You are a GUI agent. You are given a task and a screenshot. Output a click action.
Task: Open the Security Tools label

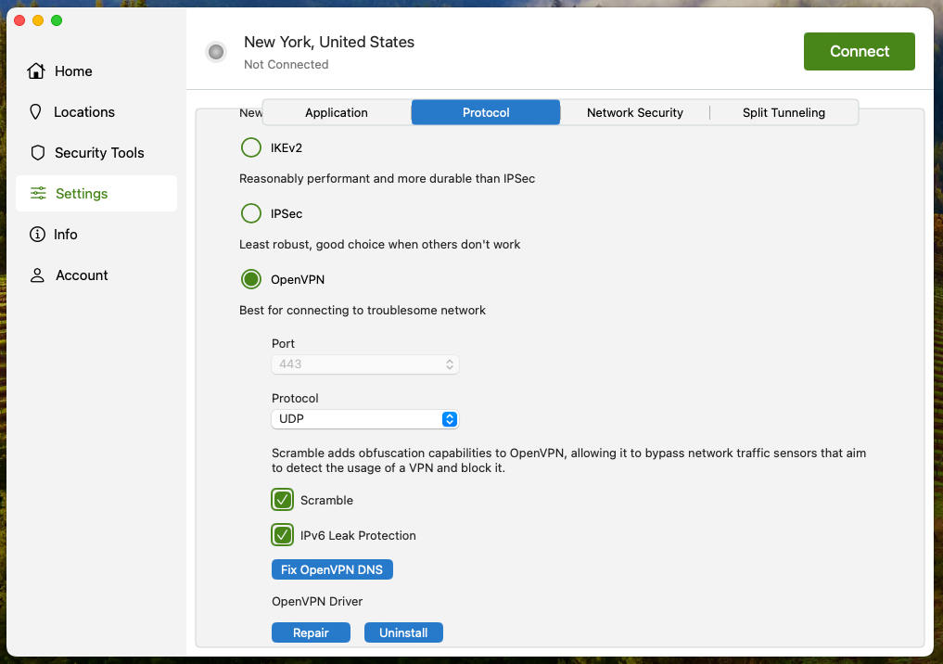pos(99,153)
